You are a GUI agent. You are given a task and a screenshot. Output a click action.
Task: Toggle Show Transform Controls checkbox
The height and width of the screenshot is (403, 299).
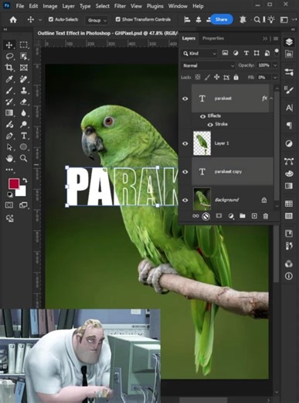pyautogui.click(x=118, y=19)
